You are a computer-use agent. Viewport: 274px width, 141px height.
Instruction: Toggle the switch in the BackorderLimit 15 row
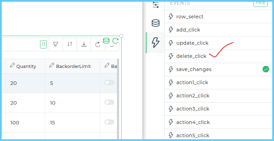pos(109,122)
